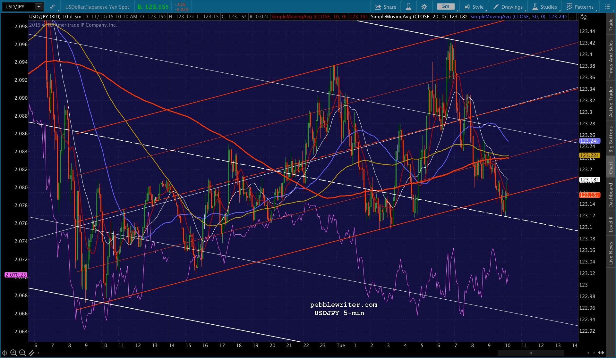Viewport: 616px width, 358px height.
Task: Open the 5m timeframe selector
Action: tap(446, 6)
